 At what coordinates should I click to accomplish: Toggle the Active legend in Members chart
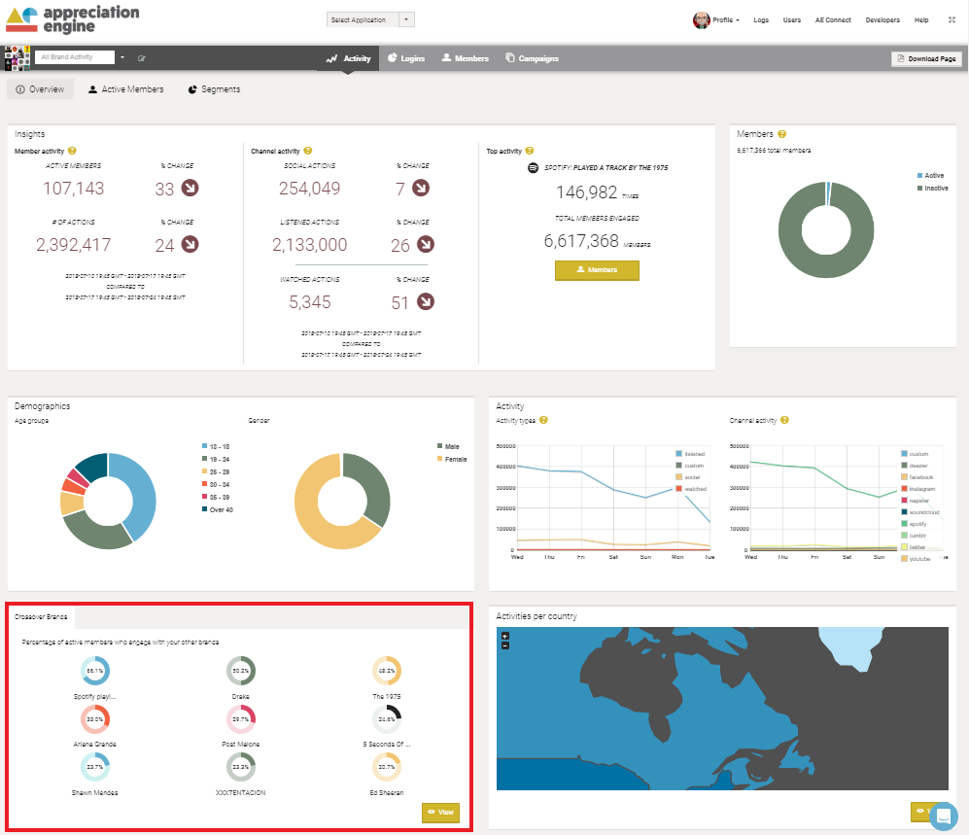coord(931,176)
